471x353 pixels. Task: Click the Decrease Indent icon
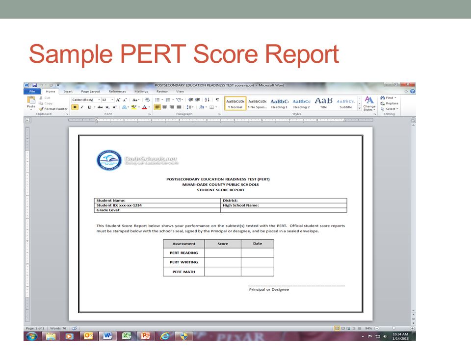click(x=190, y=100)
